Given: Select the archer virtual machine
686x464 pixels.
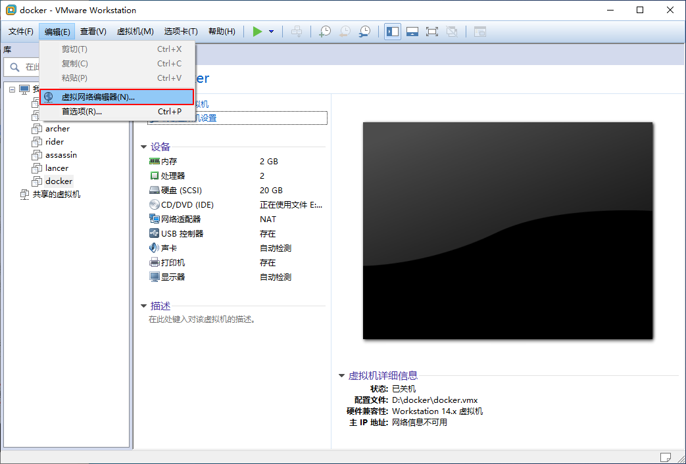Looking at the screenshot, I should click(57, 129).
